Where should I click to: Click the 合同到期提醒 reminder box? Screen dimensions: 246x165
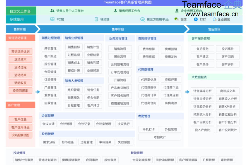pos(141,160)
